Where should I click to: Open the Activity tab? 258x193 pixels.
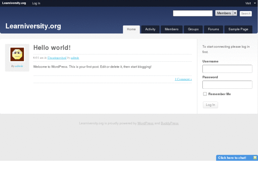pyautogui.click(x=150, y=29)
